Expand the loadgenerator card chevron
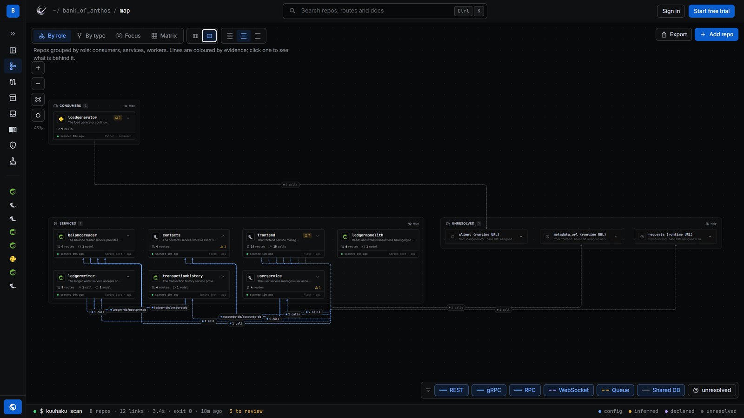This screenshot has height=418, width=744. coord(128,118)
